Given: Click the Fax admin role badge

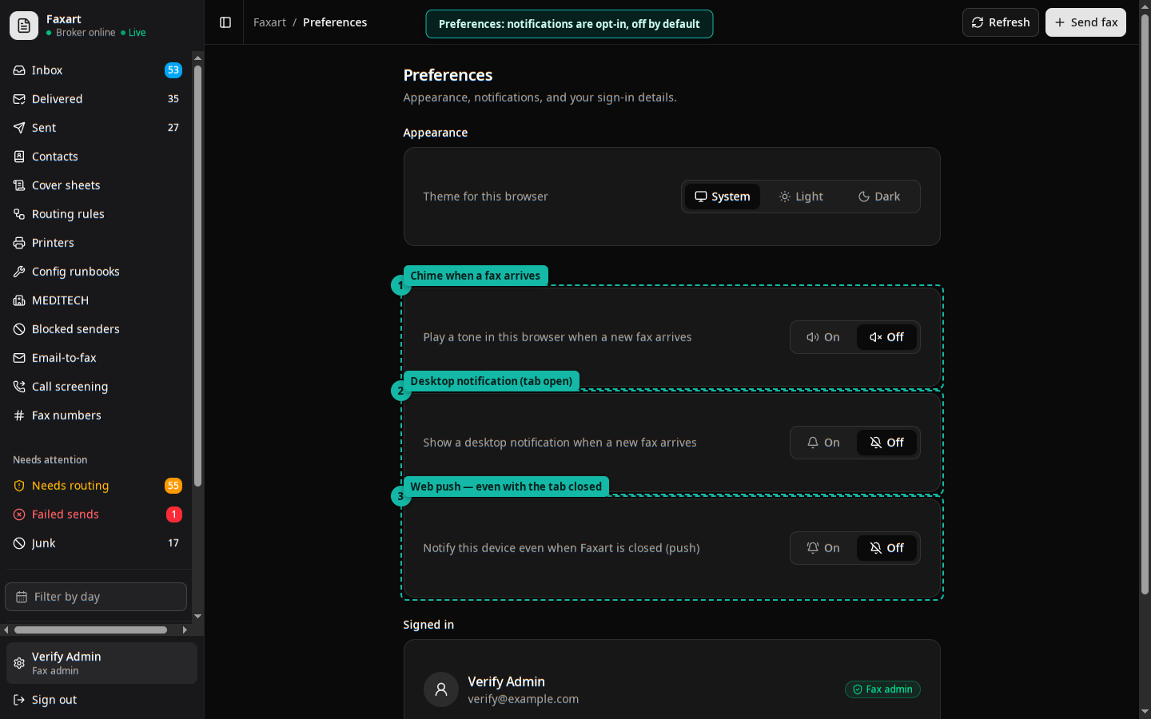Looking at the screenshot, I should pyautogui.click(x=882, y=689).
